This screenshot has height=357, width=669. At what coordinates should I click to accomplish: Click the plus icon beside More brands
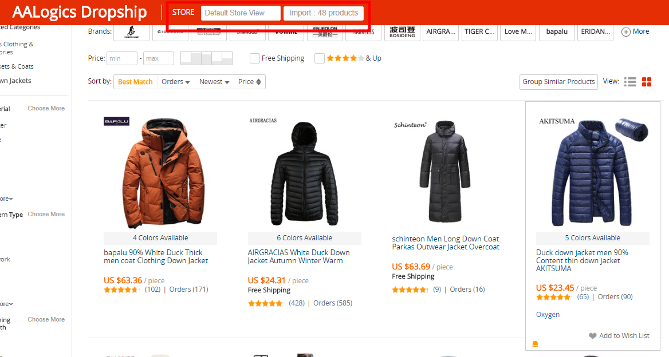[x=625, y=32]
